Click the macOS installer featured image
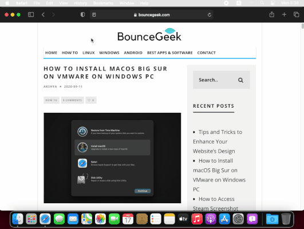304x229 pixels. [x=112, y=158]
